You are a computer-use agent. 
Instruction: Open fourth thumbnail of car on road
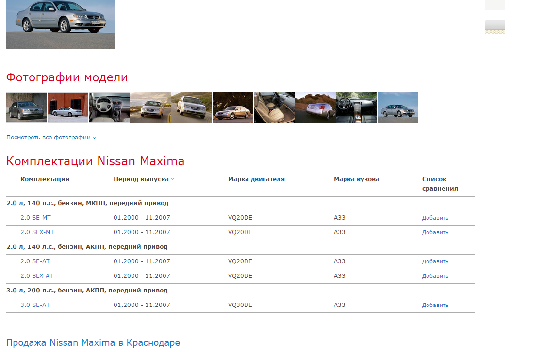[150, 108]
